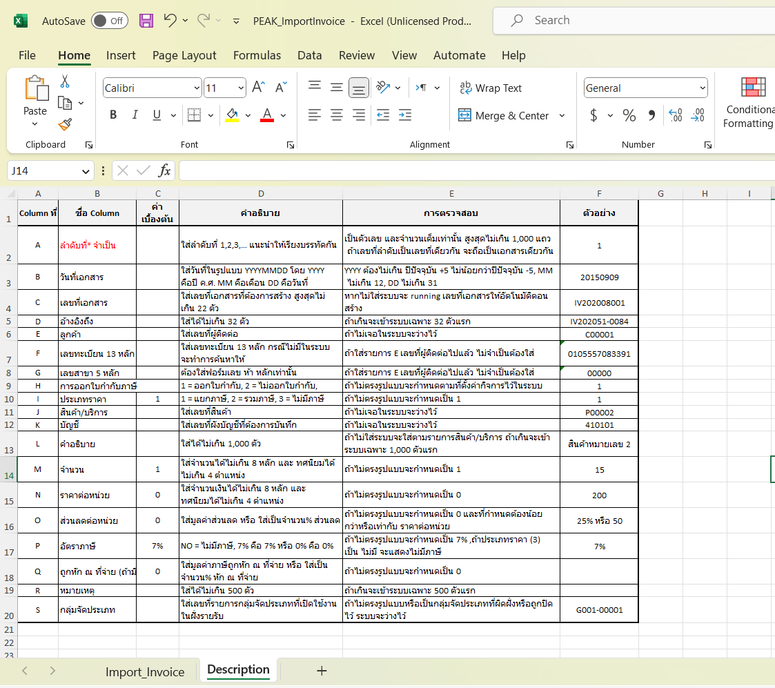Screen dimensions: 775x688
Task: Decrease font size with small A
Action: coord(281,88)
